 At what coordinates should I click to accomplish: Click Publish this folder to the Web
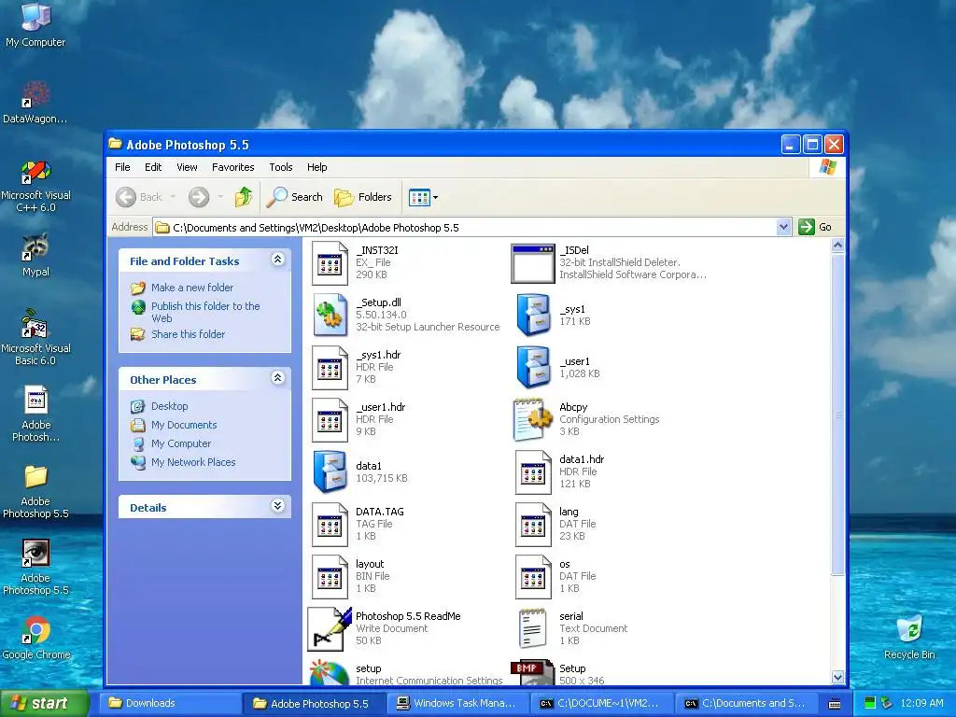[x=205, y=312]
